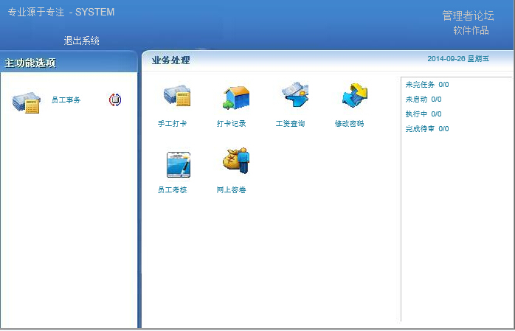
Task: View the 未完任务 0/0 task list
Action: (426, 85)
